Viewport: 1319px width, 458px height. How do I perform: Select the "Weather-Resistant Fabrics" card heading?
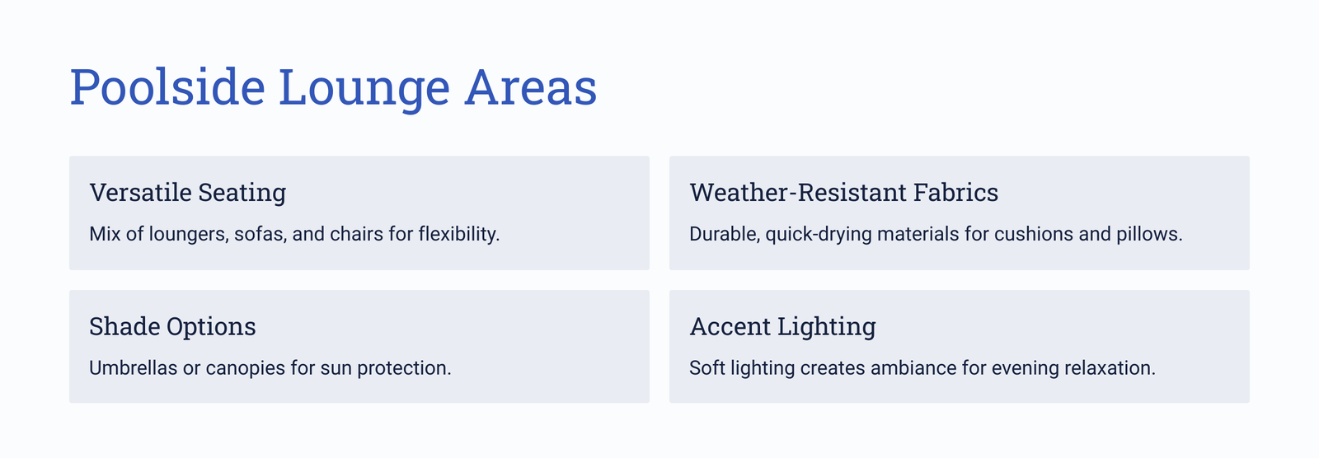coord(843,192)
